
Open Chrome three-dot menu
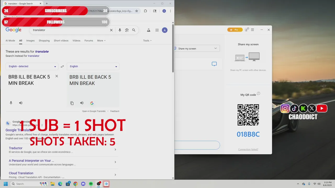coord(170,11)
